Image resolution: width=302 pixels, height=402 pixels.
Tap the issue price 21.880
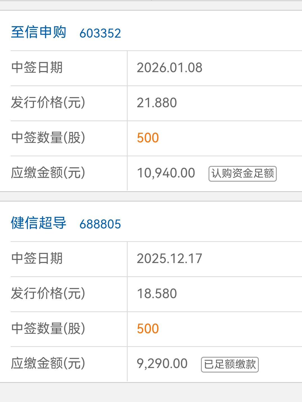pyautogui.click(x=157, y=103)
